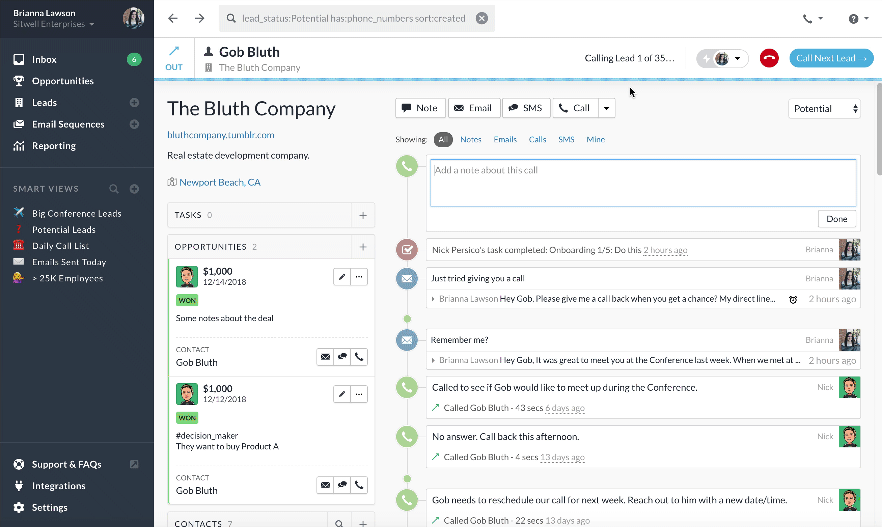The image size is (882, 527).
Task: Add a new opportunity with plus icon
Action: (362, 247)
